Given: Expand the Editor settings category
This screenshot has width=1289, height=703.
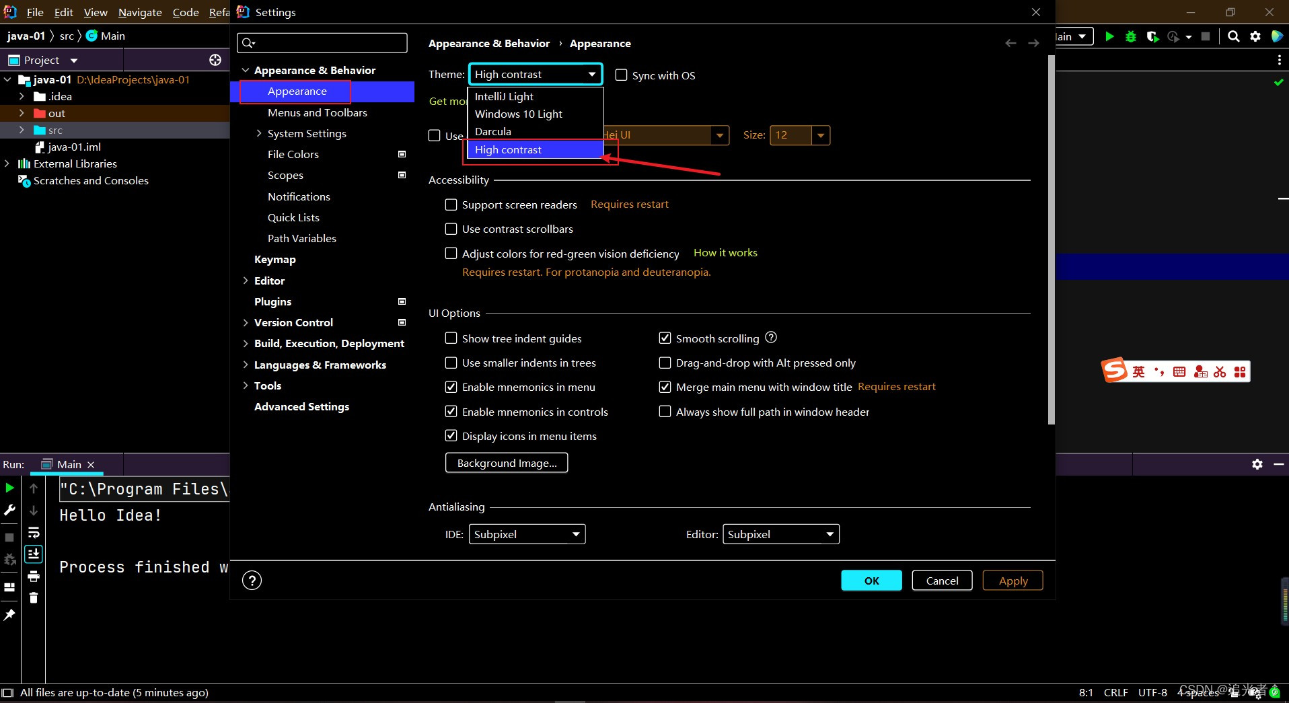Looking at the screenshot, I should (x=246, y=281).
